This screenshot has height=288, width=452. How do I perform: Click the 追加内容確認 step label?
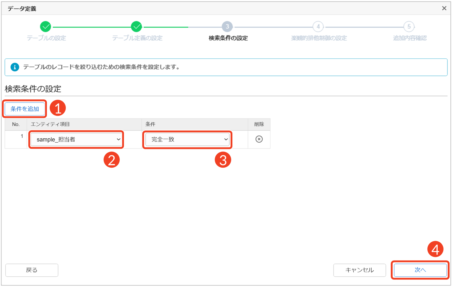coord(410,38)
